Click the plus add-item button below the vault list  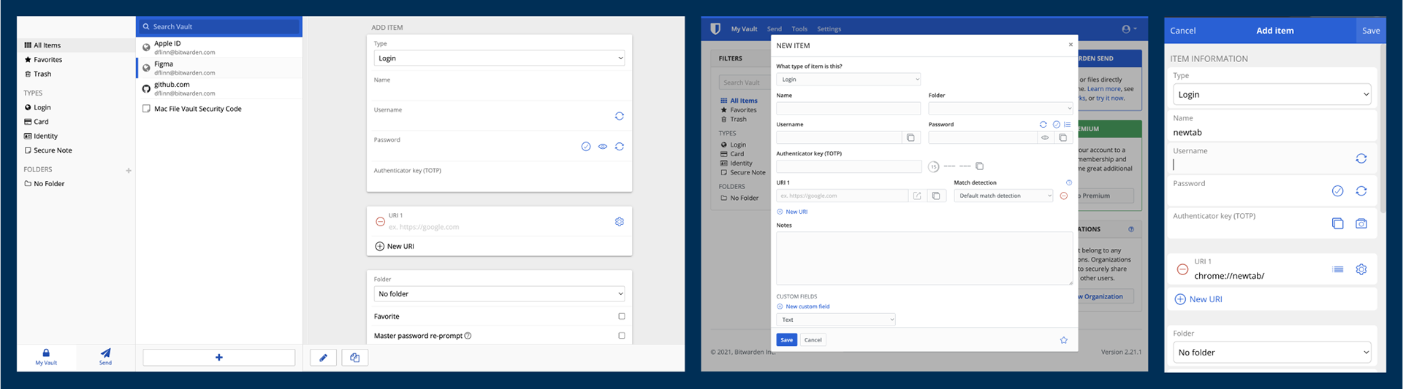(x=218, y=358)
